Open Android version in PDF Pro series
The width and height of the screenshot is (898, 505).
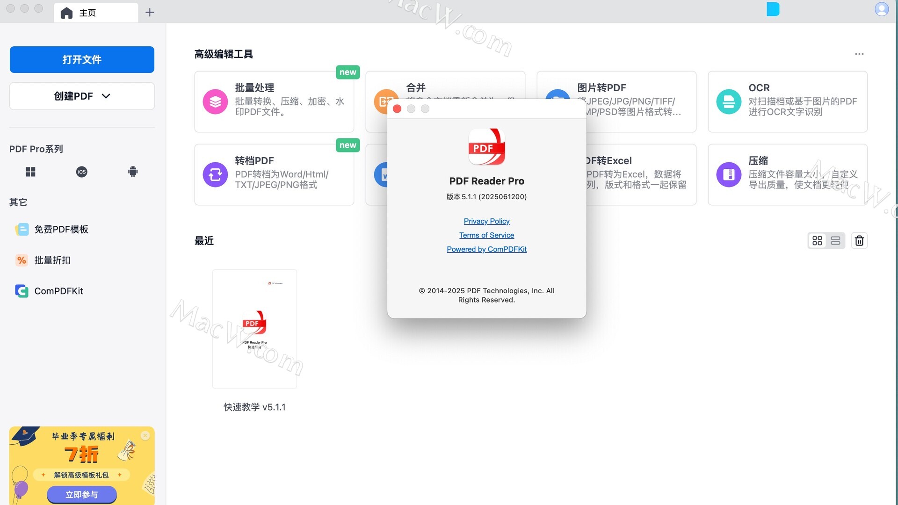[133, 172]
